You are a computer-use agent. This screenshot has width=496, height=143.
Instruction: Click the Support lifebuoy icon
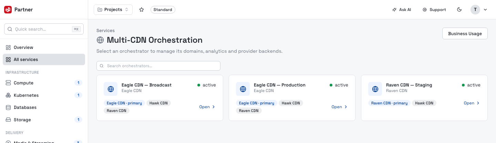[x=425, y=10]
